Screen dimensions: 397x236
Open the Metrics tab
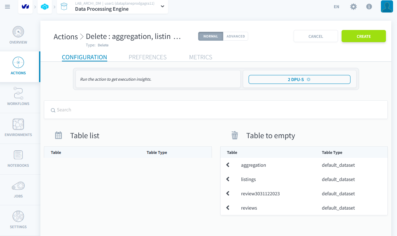pos(200,57)
